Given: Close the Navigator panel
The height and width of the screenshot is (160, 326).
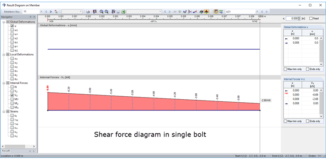Looking at the screenshot, I should click(x=34, y=17).
